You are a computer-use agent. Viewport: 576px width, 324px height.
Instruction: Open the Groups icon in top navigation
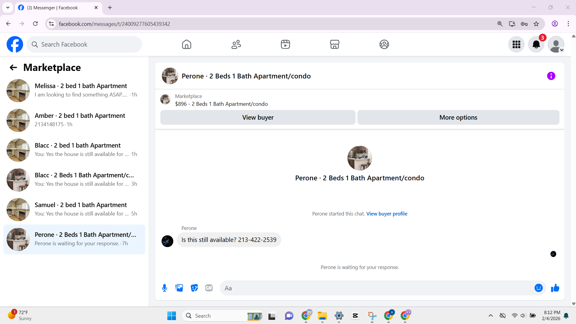[x=384, y=44]
